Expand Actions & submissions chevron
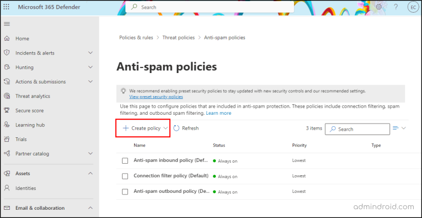 [91, 81]
